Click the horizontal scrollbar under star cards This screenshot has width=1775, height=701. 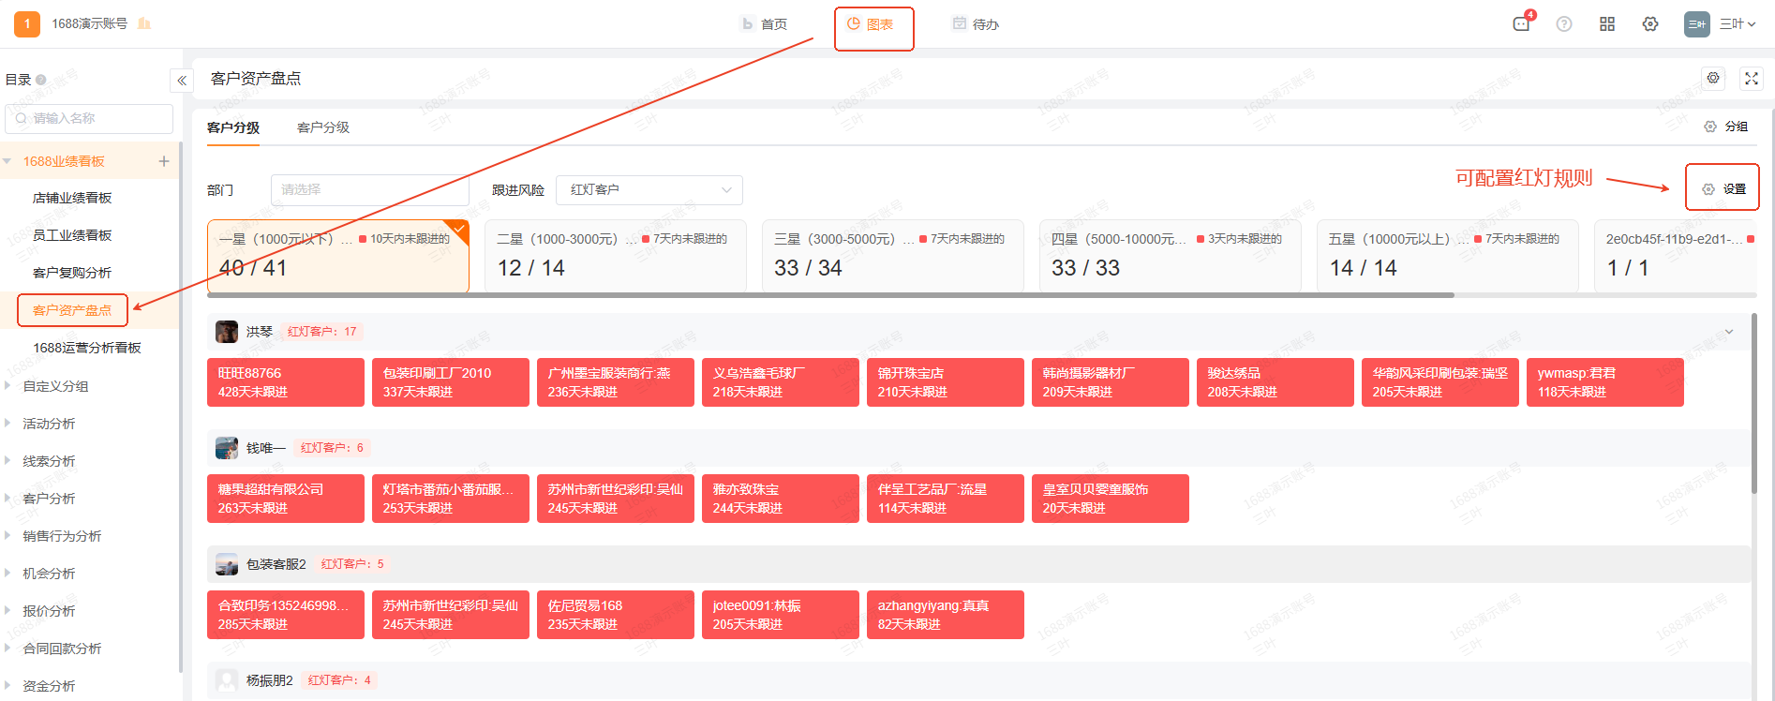click(x=830, y=295)
